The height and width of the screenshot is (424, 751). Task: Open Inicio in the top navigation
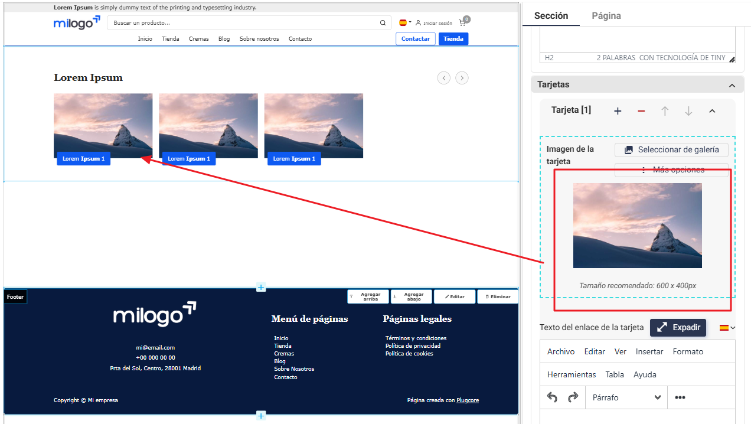coord(145,39)
